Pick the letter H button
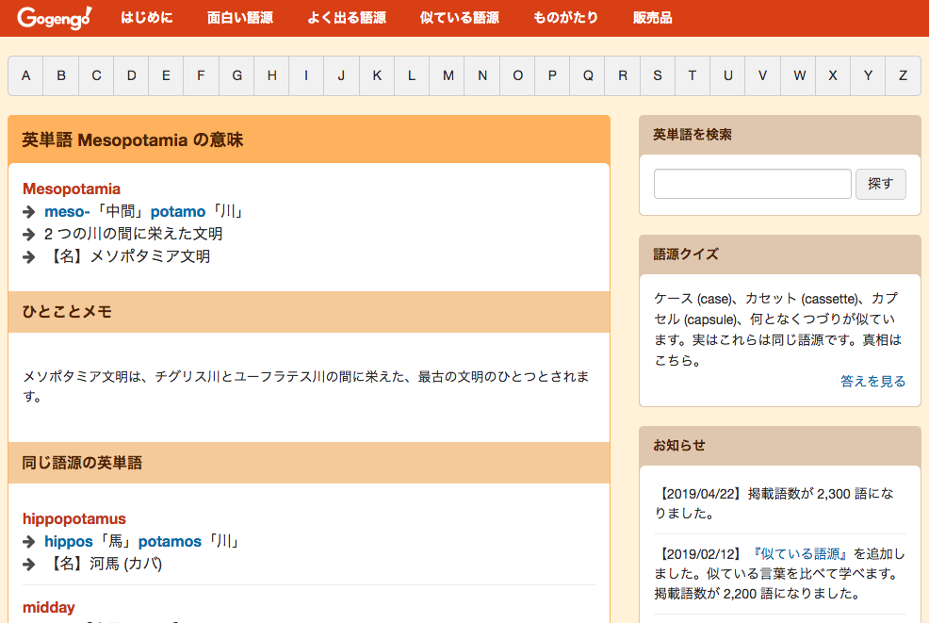Screen dimensions: 929x623 271,76
